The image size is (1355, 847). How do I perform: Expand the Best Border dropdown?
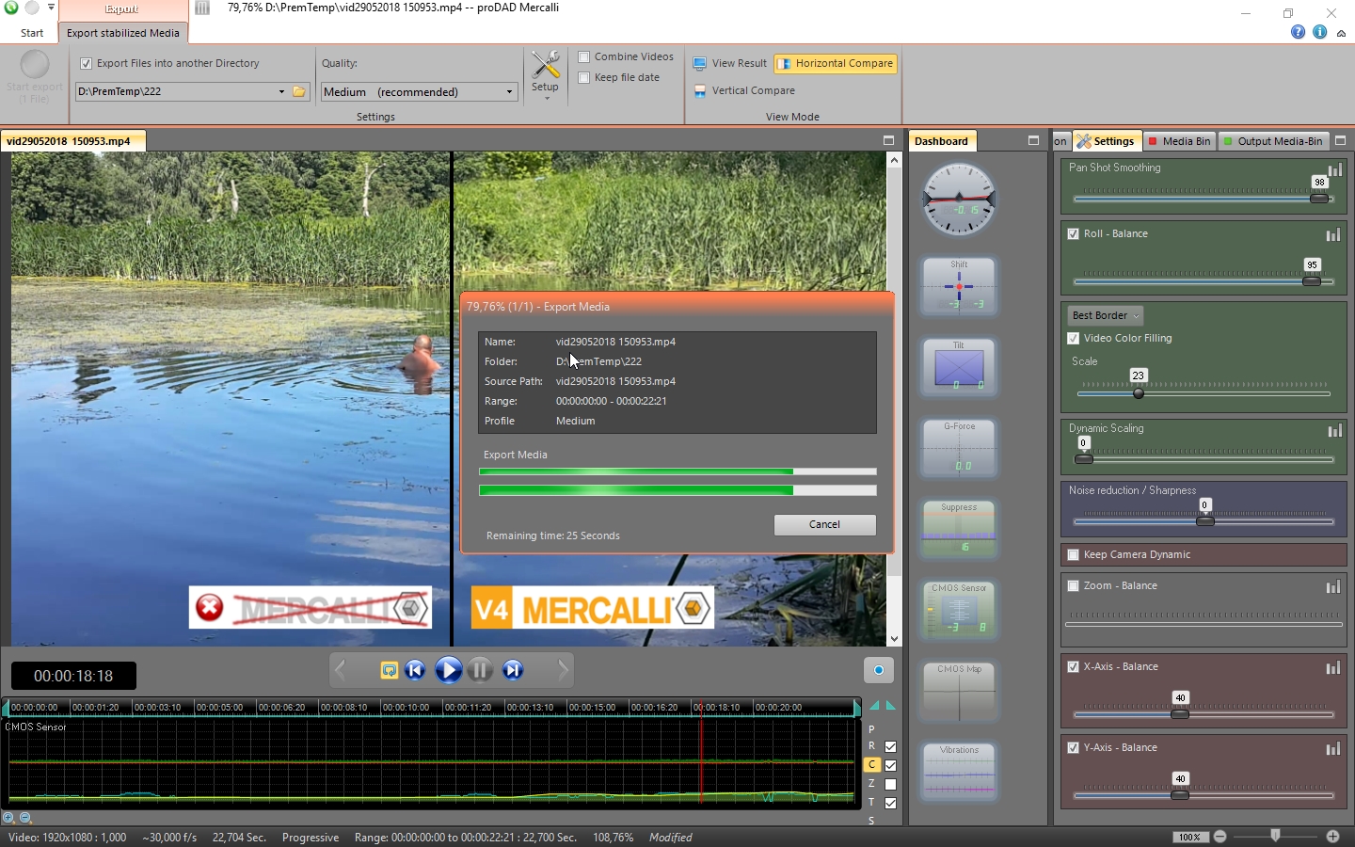coord(1106,316)
